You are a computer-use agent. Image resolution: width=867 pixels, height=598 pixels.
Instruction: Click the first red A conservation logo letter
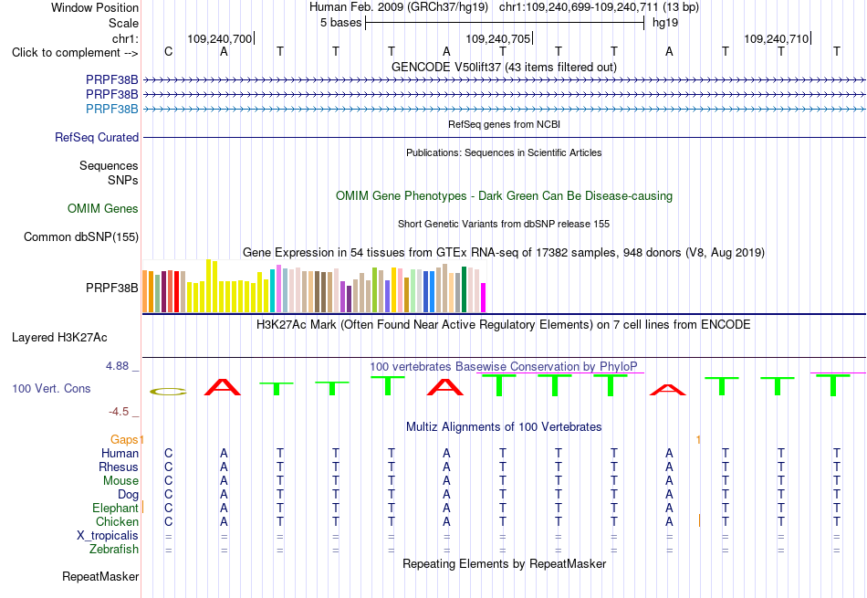click(223, 387)
